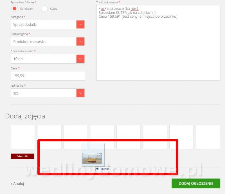Image resolution: width=225 pixels, height=194 pixels.
Task: Select the last empty photo slot
Action: pos(208,137)
